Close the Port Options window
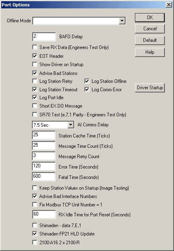The image size is (174, 251). [169, 5]
